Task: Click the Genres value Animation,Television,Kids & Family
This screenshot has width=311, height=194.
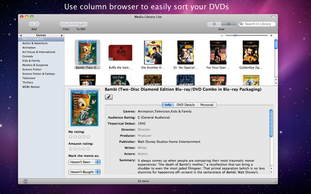Action: (164, 111)
